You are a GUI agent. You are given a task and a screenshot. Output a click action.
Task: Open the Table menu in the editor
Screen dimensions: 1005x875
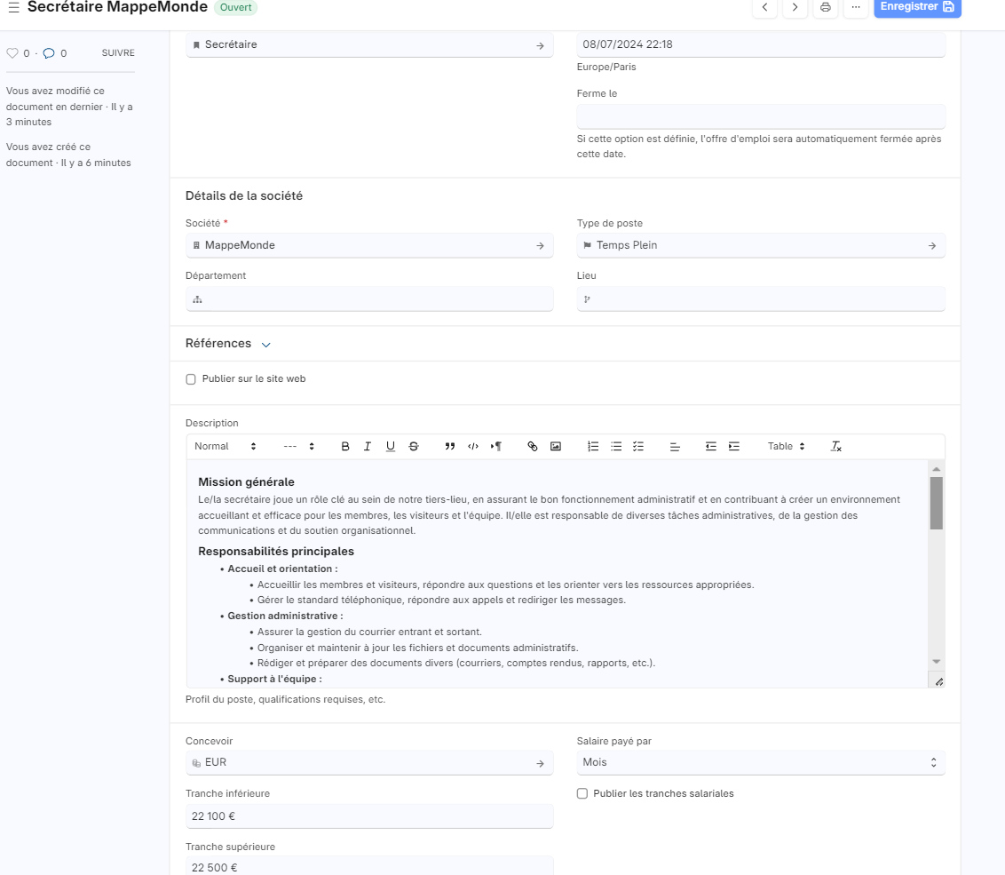786,446
